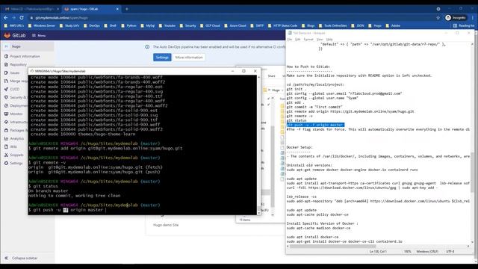
Task: Open the Azure Cloud bookmark folder
Action: (x=235, y=26)
